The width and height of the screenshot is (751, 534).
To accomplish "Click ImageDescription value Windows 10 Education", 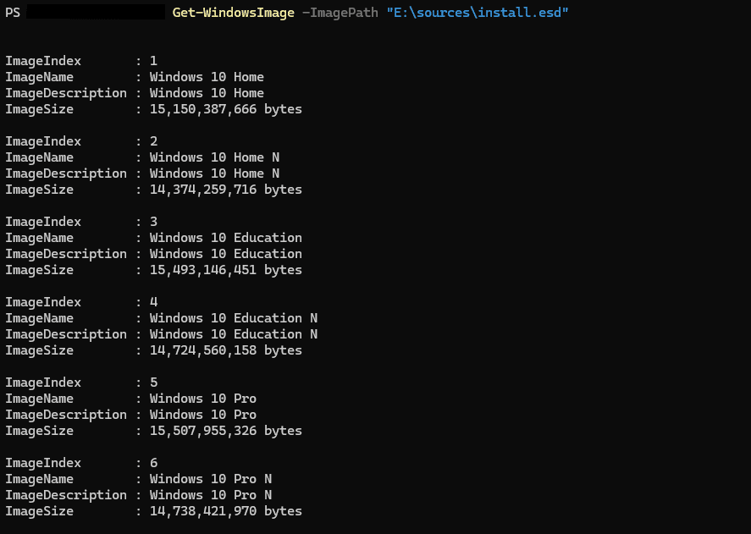I will (x=225, y=254).
